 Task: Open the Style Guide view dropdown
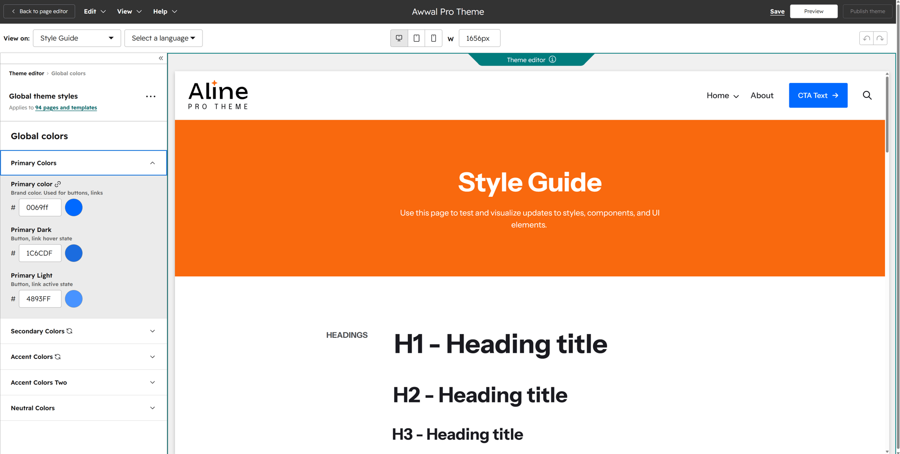[77, 38]
